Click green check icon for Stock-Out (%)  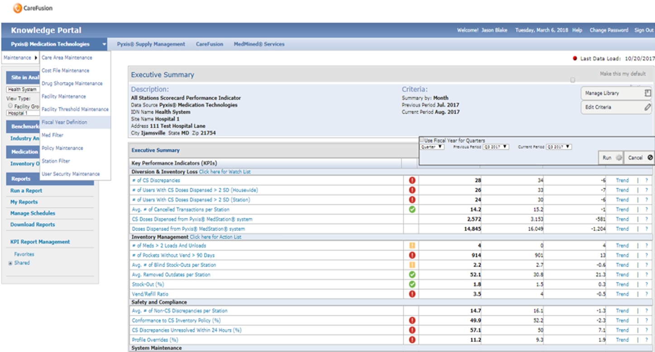pyautogui.click(x=412, y=284)
